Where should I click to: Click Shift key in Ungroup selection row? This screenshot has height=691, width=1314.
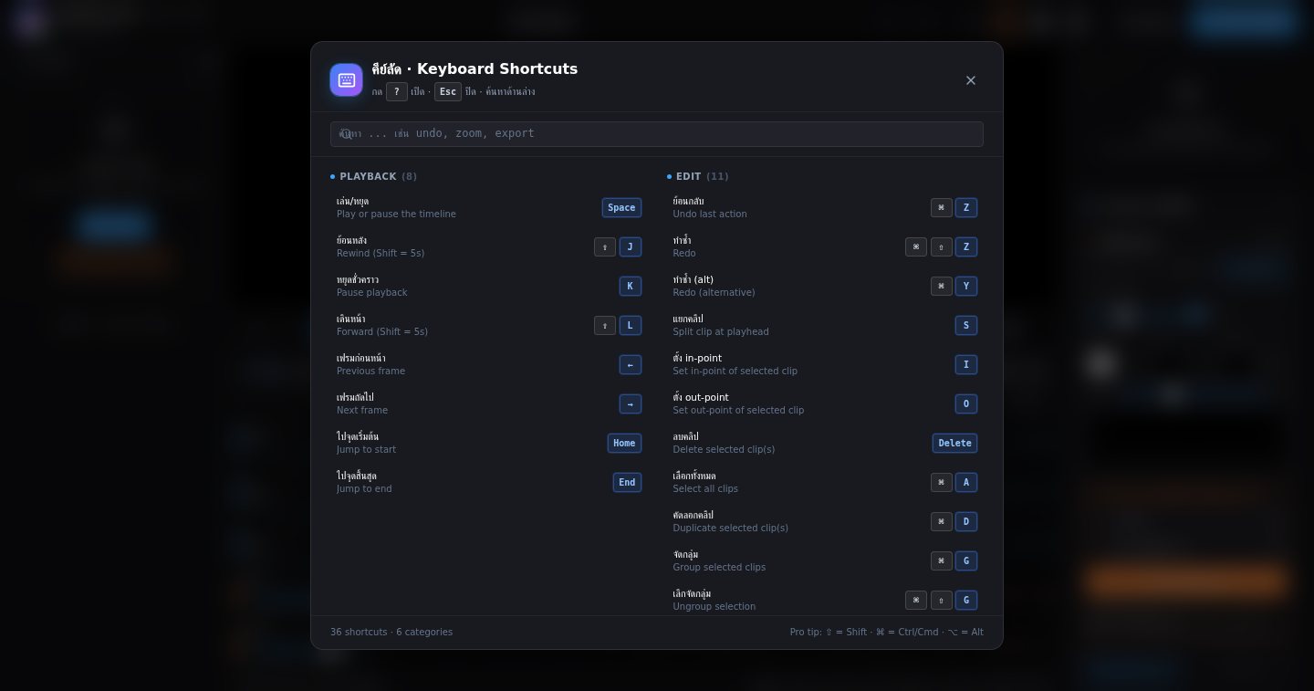(942, 601)
